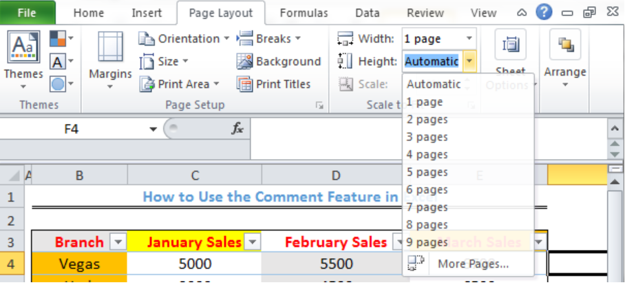Switch to the View tab

[483, 13]
